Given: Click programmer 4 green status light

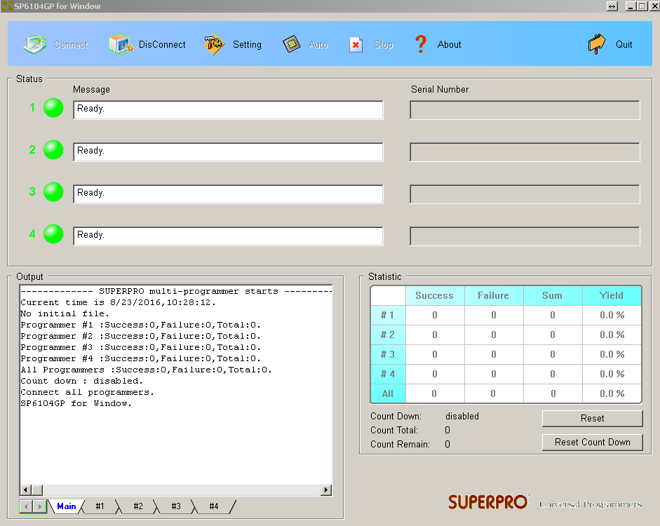Looking at the screenshot, I should (53, 234).
